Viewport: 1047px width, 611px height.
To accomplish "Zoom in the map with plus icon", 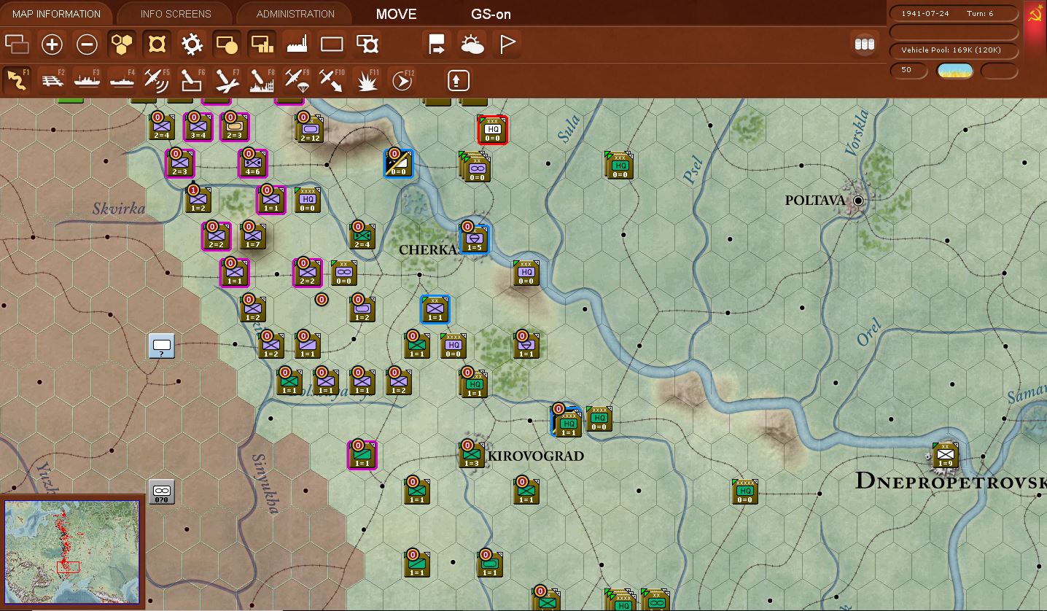I will coord(52,44).
